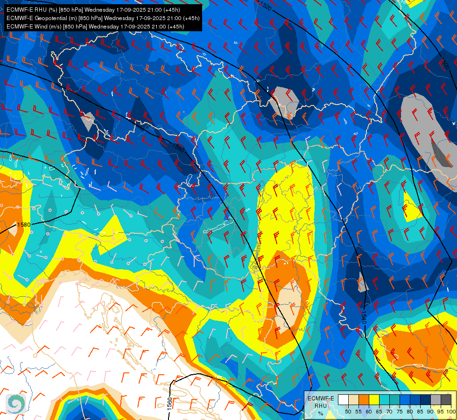This screenshot has height=420, width=457.
Task: Click the legend value 90
Action: pyautogui.click(x=430, y=412)
